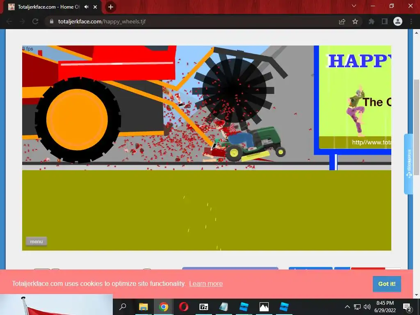The height and width of the screenshot is (315, 420).
Task: Click the fps counter text
Action: pos(27,48)
